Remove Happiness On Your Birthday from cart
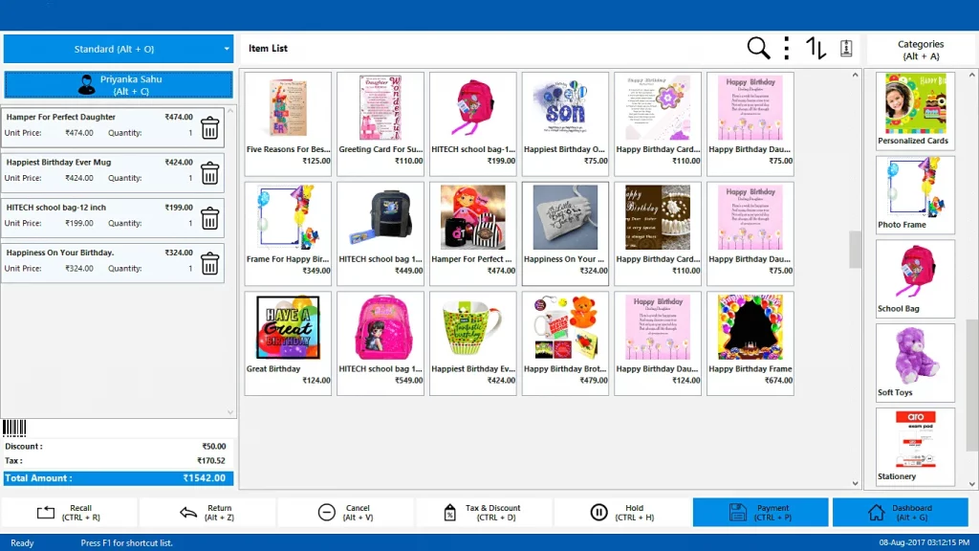 209,264
